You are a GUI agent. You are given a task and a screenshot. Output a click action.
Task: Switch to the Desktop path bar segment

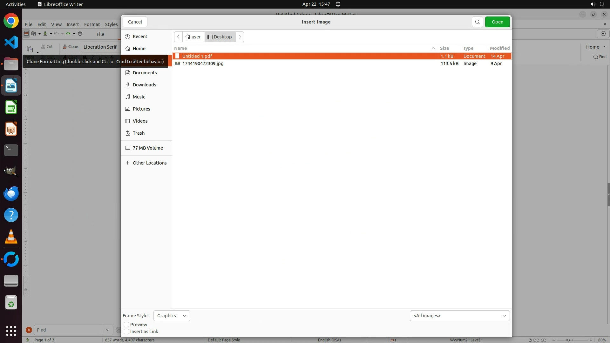[220, 37]
